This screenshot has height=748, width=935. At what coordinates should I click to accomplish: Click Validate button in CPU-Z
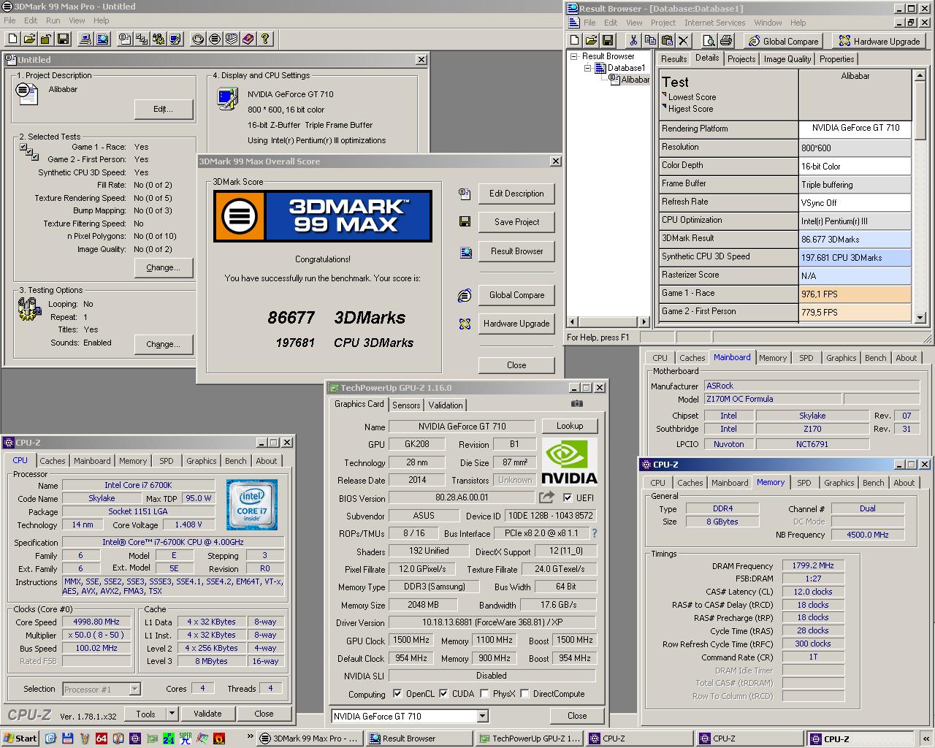point(207,714)
